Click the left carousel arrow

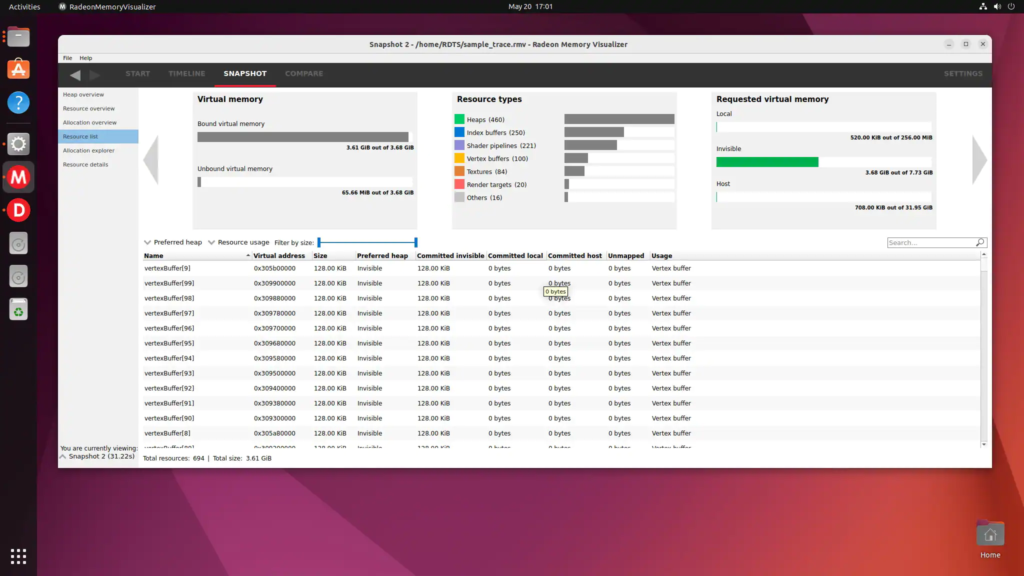pos(151,160)
